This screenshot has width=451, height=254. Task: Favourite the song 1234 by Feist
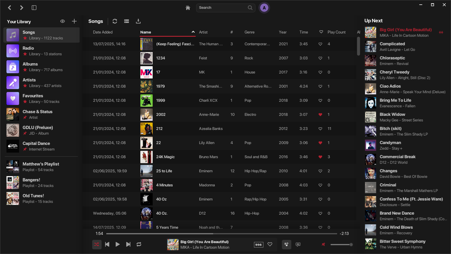click(x=320, y=58)
